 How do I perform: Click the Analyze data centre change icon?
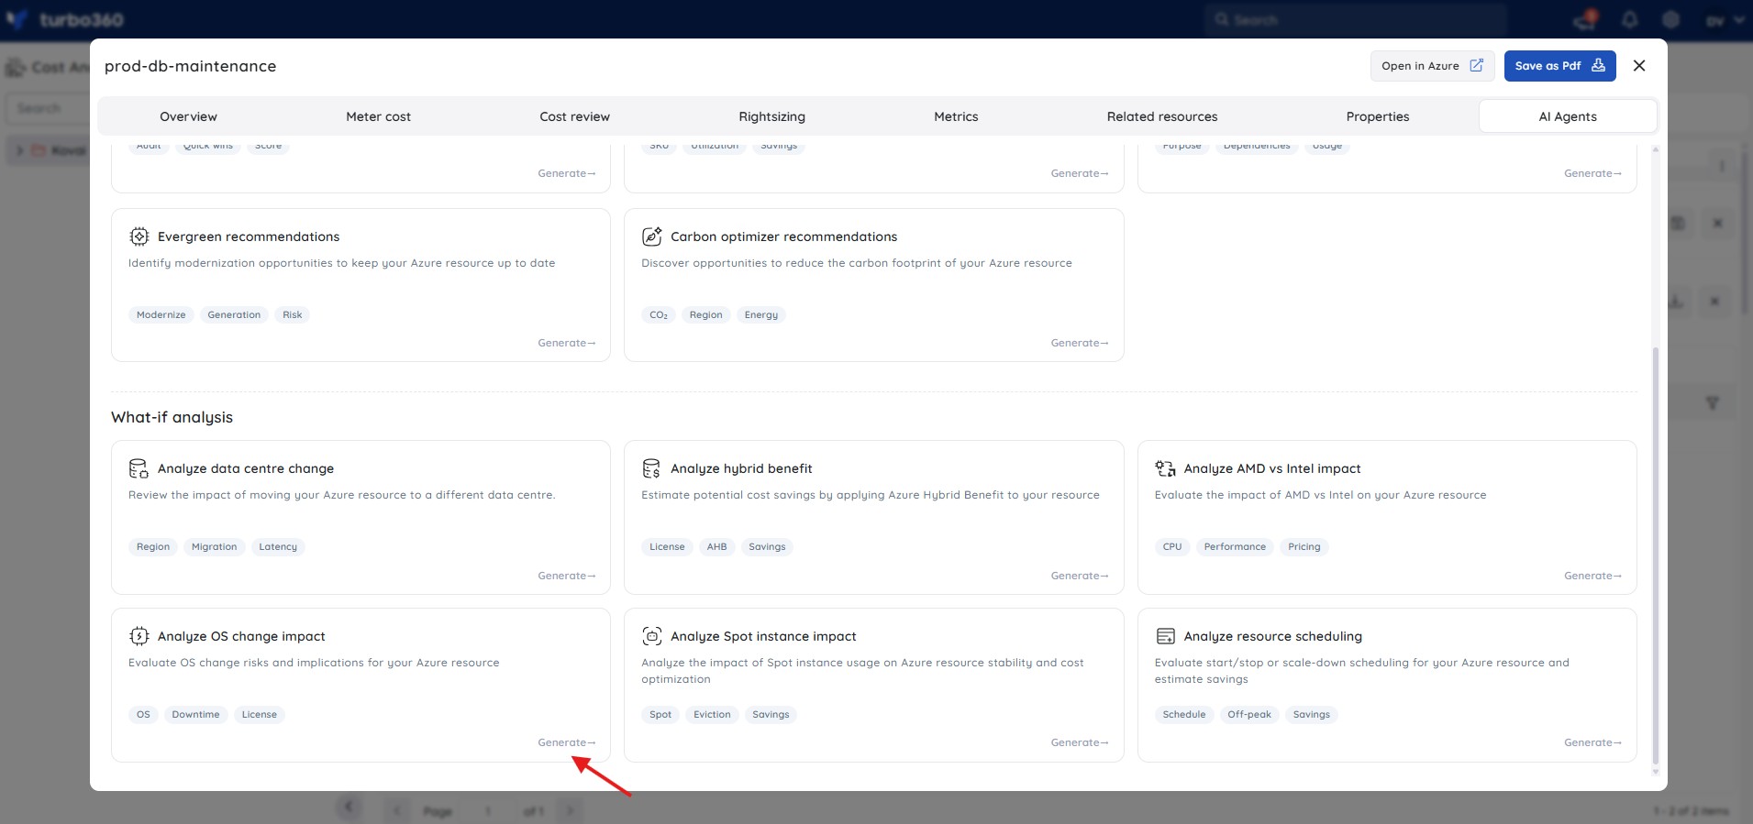click(x=139, y=468)
